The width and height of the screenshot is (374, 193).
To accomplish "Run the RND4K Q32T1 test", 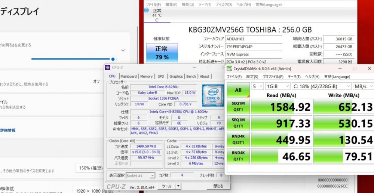I will tap(238, 139).
